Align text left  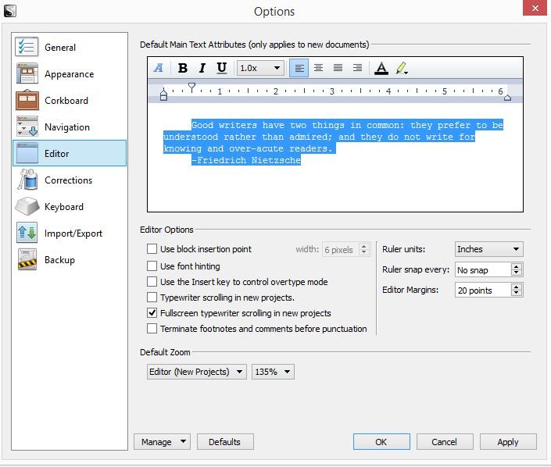(x=299, y=68)
